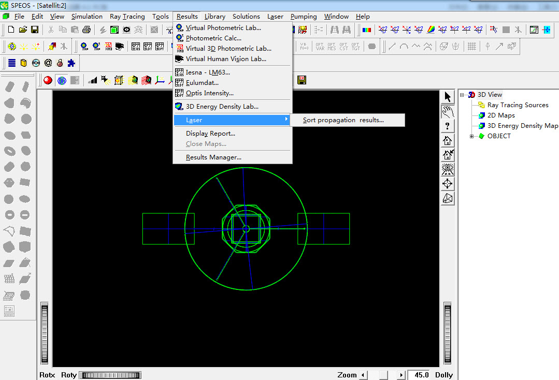This screenshot has height=380, width=559.
Task: Click the Zoom right arrow button
Action: click(400, 375)
